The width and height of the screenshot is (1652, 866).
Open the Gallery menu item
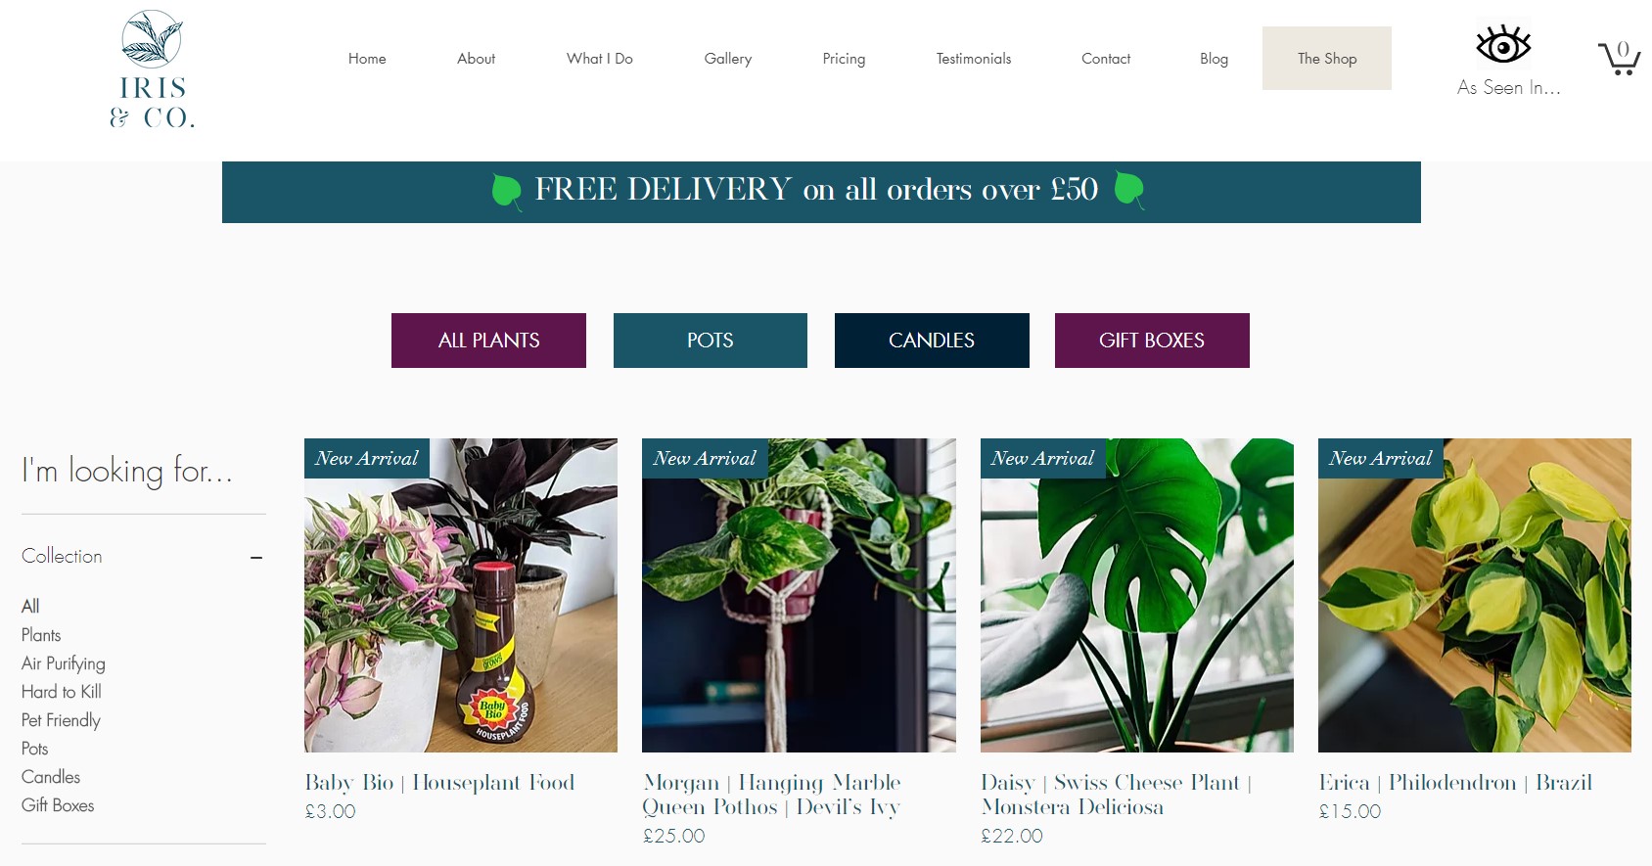click(x=728, y=59)
